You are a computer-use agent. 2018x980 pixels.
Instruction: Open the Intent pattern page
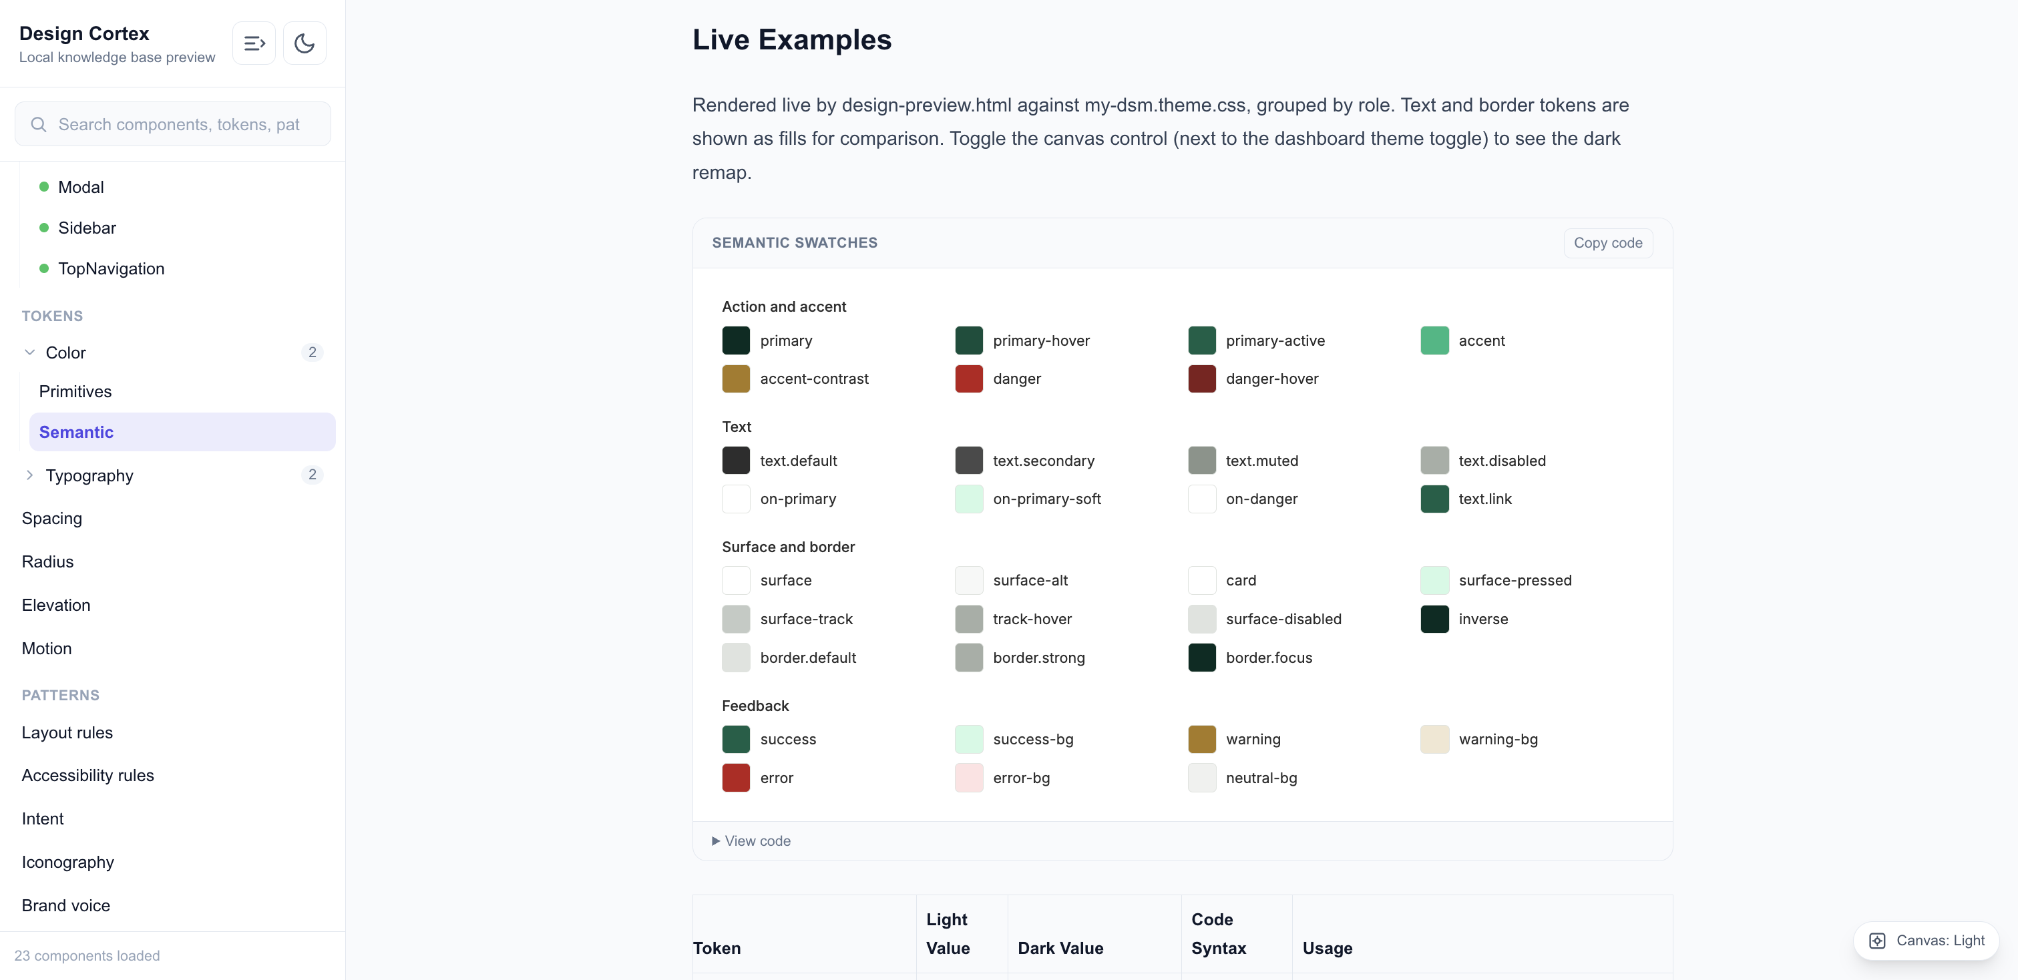click(43, 819)
